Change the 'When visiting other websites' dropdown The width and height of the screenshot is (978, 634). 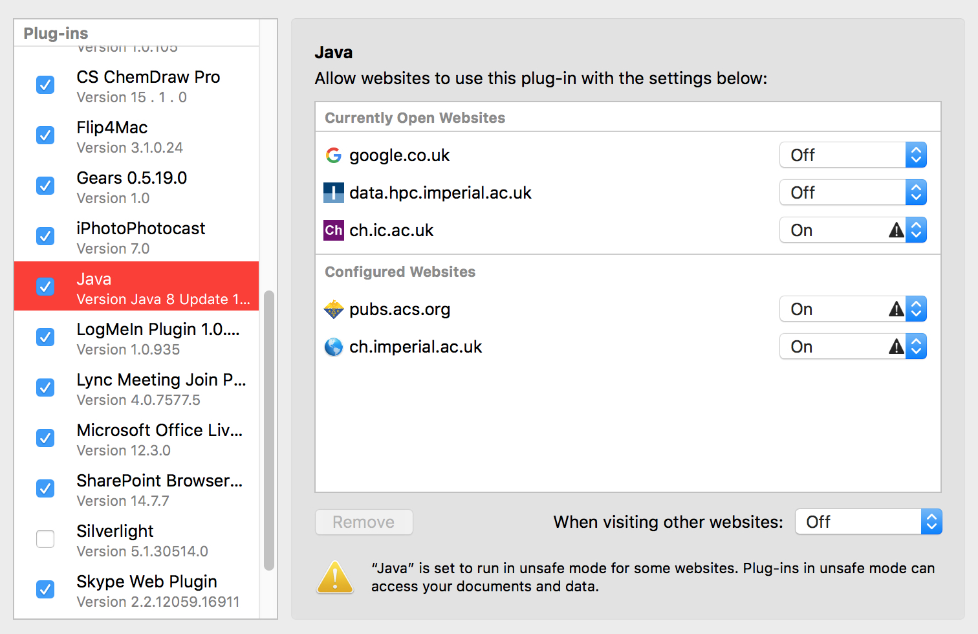(x=868, y=522)
